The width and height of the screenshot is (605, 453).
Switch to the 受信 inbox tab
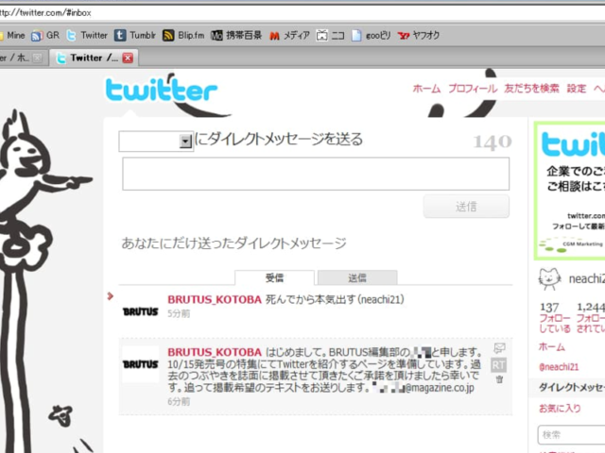[274, 277]
